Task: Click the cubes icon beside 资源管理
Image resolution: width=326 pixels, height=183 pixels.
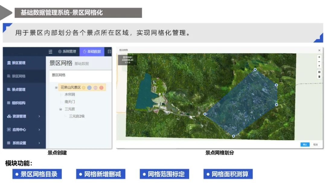Action: [x=9, y=116]
